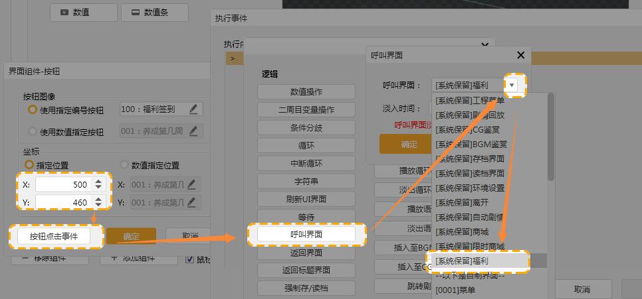Click the X coordinate stepper arrows
Image resolution: width=642 pixels, height=299 pixels.
tap(98, 185)
